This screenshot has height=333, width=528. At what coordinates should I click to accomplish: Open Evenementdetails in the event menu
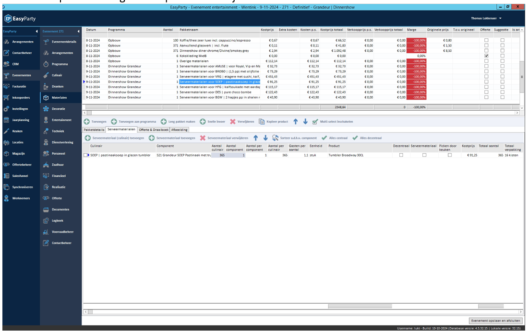point(60,42)
